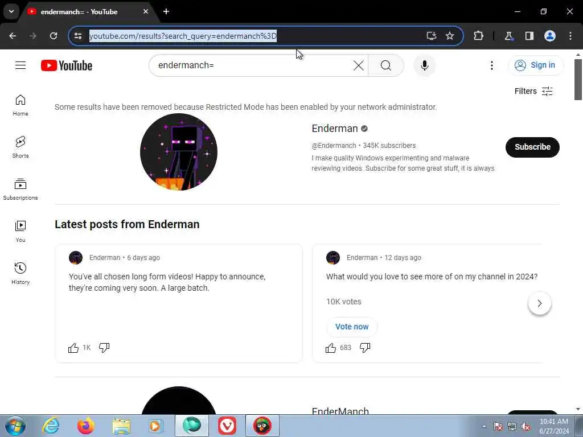This screenshot has width=583, height=437.
Task: Open Vivaldi from the taskbar
Action: tap(227, 426)
